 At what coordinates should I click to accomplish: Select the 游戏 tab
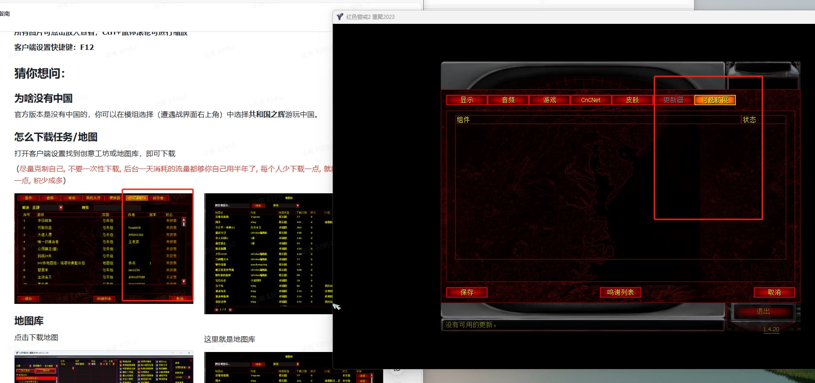549,100
